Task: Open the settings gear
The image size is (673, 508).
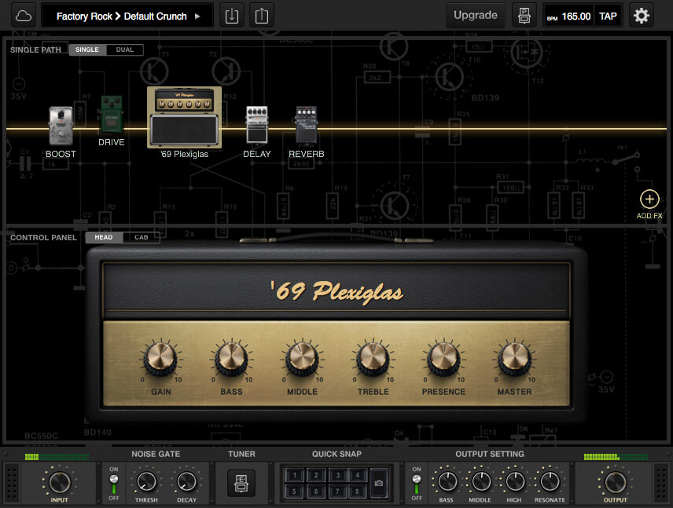Action: 642,16
